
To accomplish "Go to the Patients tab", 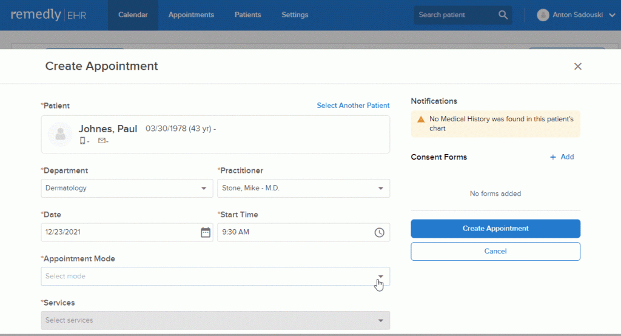I will pos(247,15).
